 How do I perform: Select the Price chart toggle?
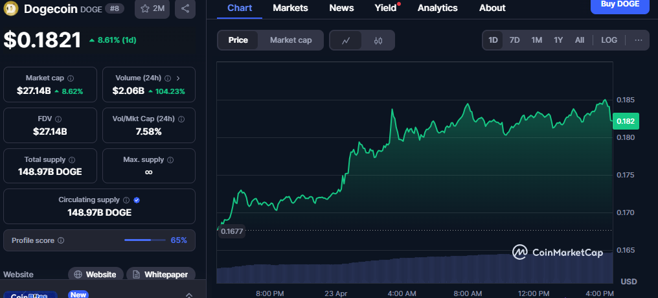pyautogui.click(x=238, y=40)
